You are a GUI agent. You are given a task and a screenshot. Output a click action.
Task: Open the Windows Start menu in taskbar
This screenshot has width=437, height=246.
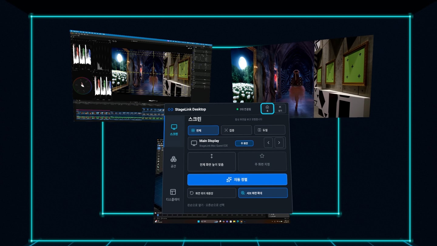(x=198, y=221)
